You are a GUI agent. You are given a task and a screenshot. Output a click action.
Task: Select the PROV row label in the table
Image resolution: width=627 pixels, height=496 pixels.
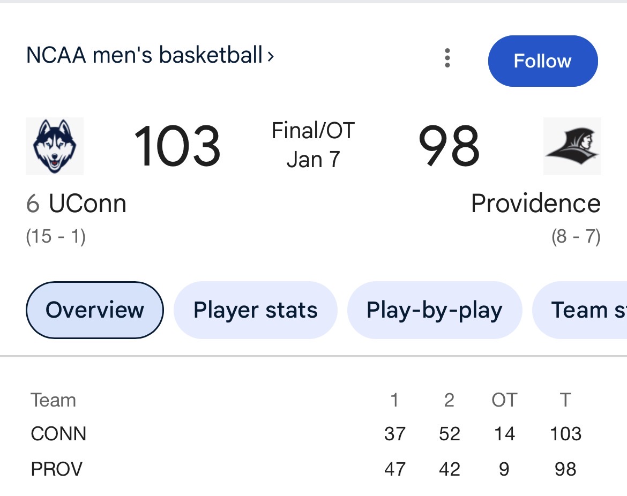pos(57,469)
